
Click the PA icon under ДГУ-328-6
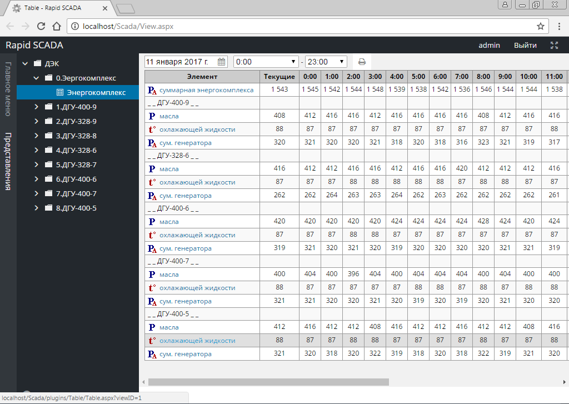152,196
